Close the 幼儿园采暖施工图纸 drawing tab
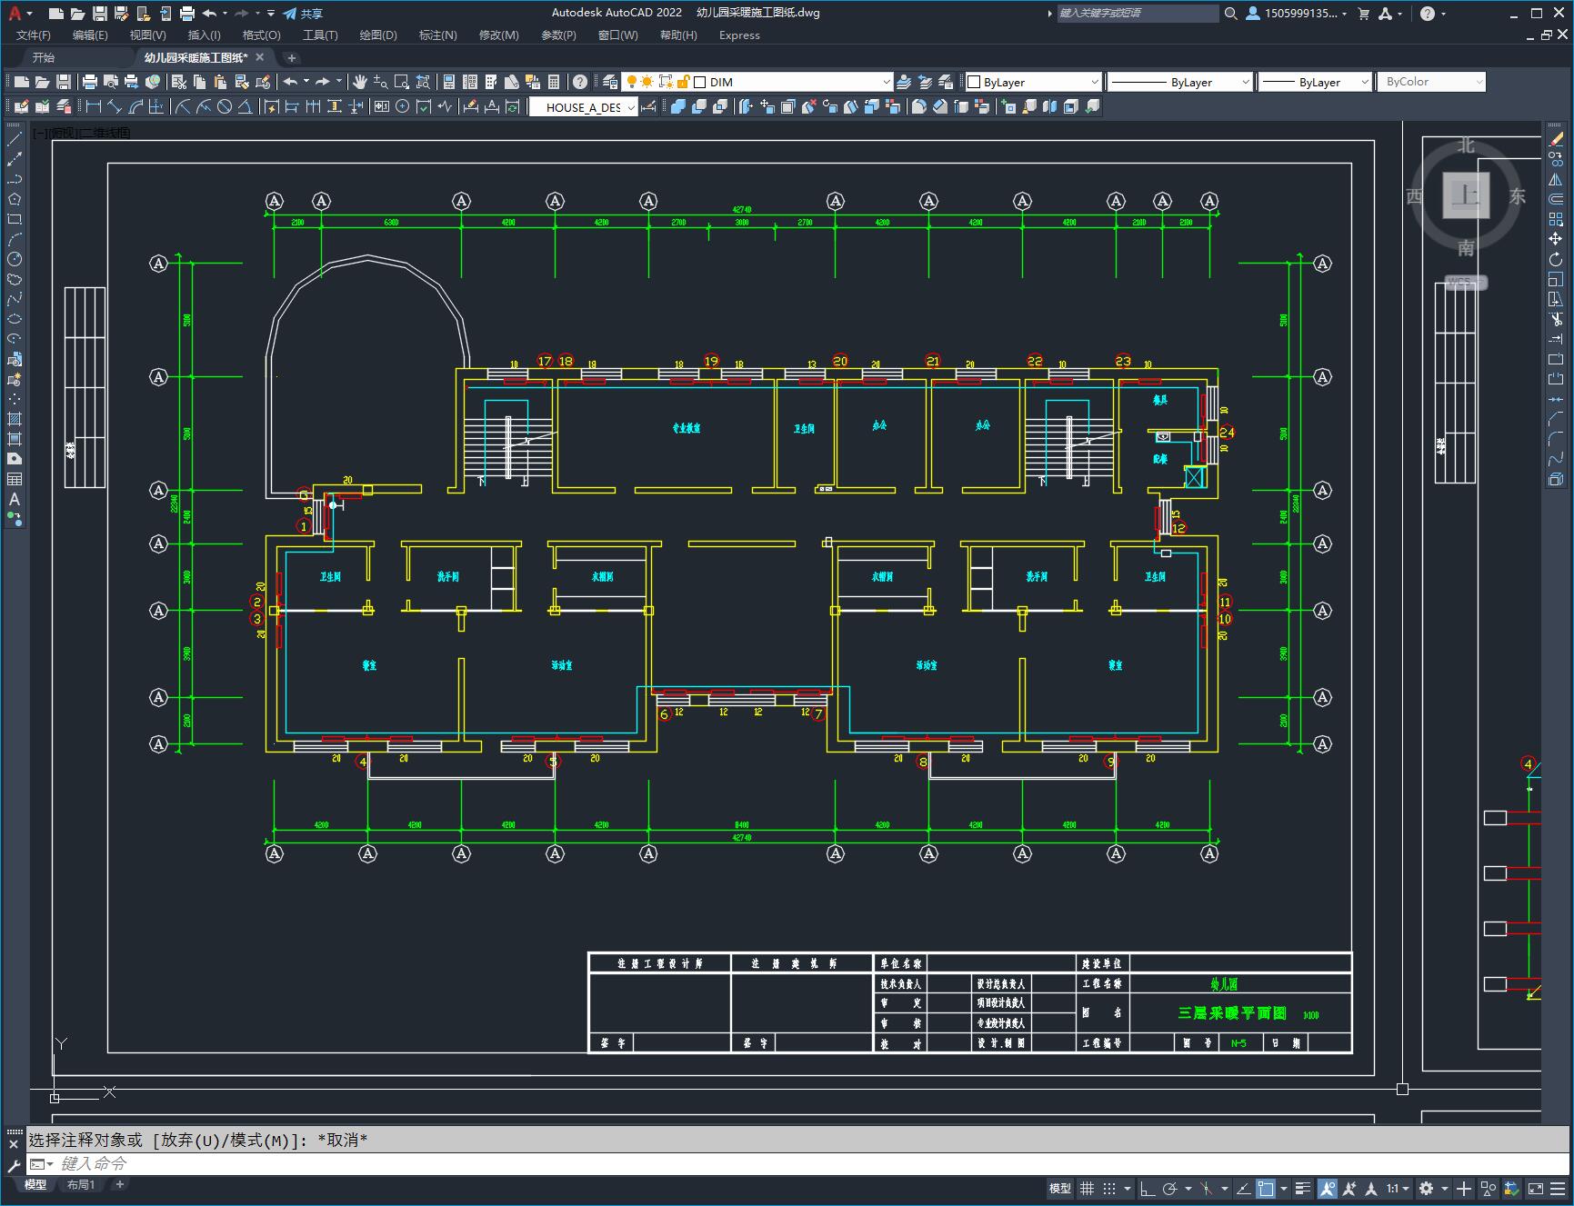Image resolution: width=1574 pixels, height=1206 pixels. pyautogui.click(x=259, y=57)
